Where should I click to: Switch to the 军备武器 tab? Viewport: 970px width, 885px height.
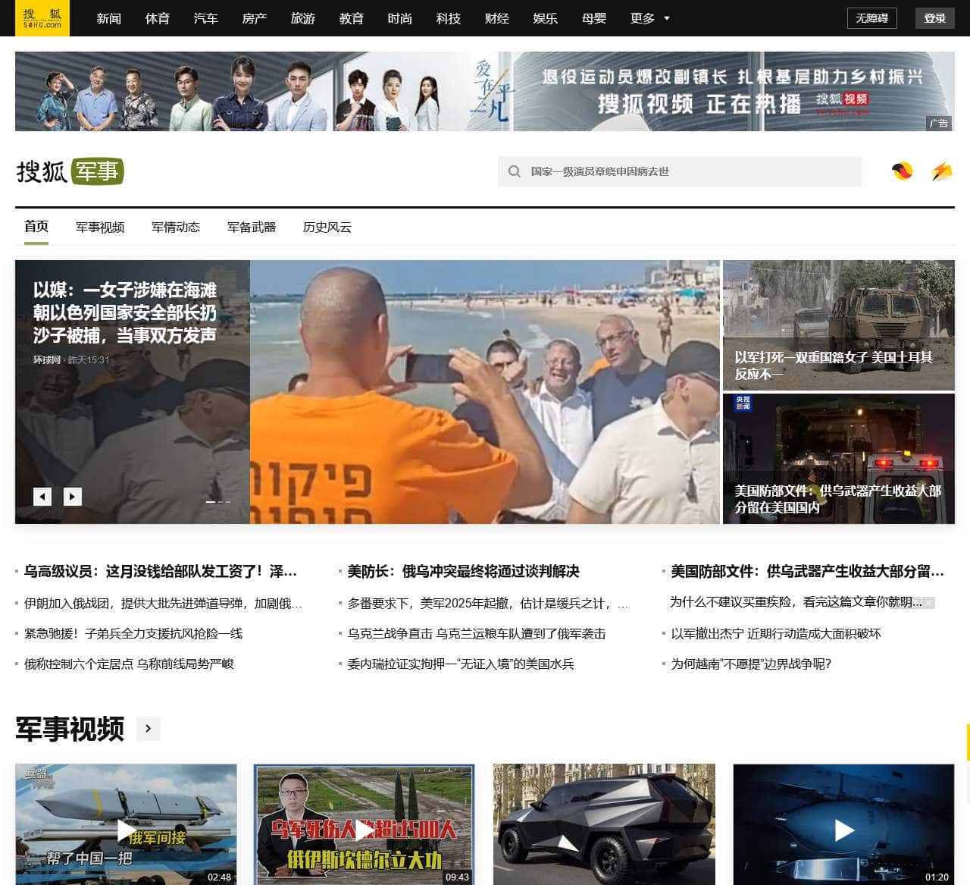(252, 227)
